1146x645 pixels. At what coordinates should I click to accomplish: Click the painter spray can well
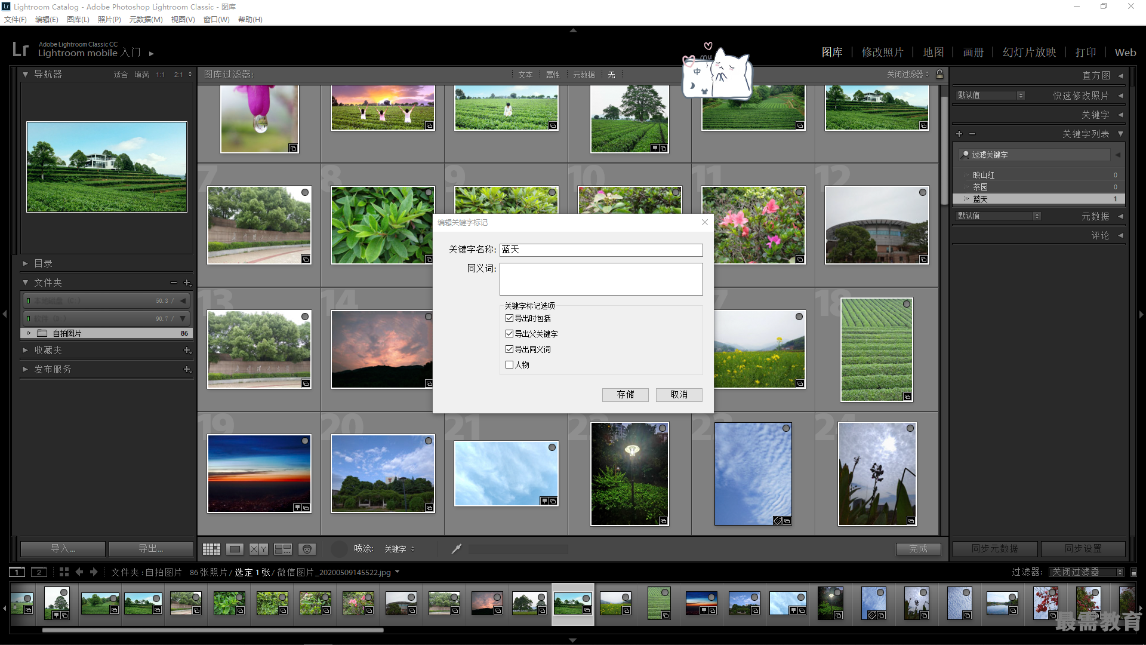coord(340,549)
